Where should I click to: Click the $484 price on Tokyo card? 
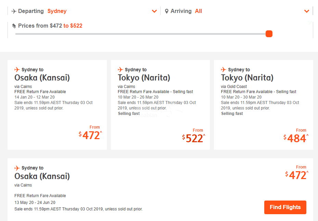(296, 138)
